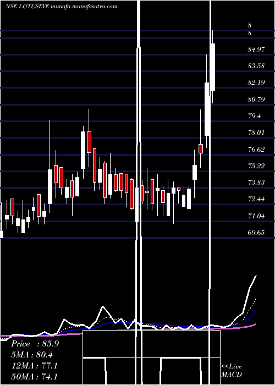Click the 83.58 price axis label
The height and width of the screenshot is (385, 275).
pos(256,66)
